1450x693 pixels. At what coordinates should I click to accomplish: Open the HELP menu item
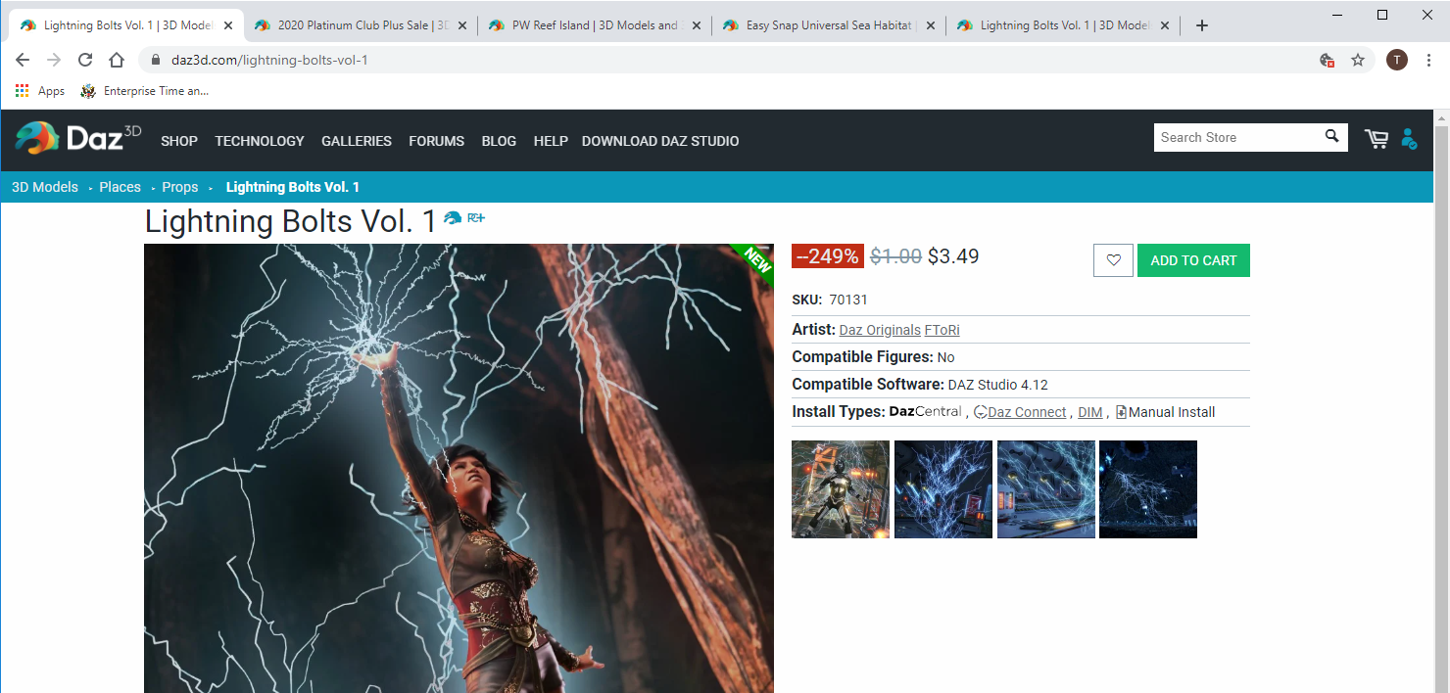(551, 141)
